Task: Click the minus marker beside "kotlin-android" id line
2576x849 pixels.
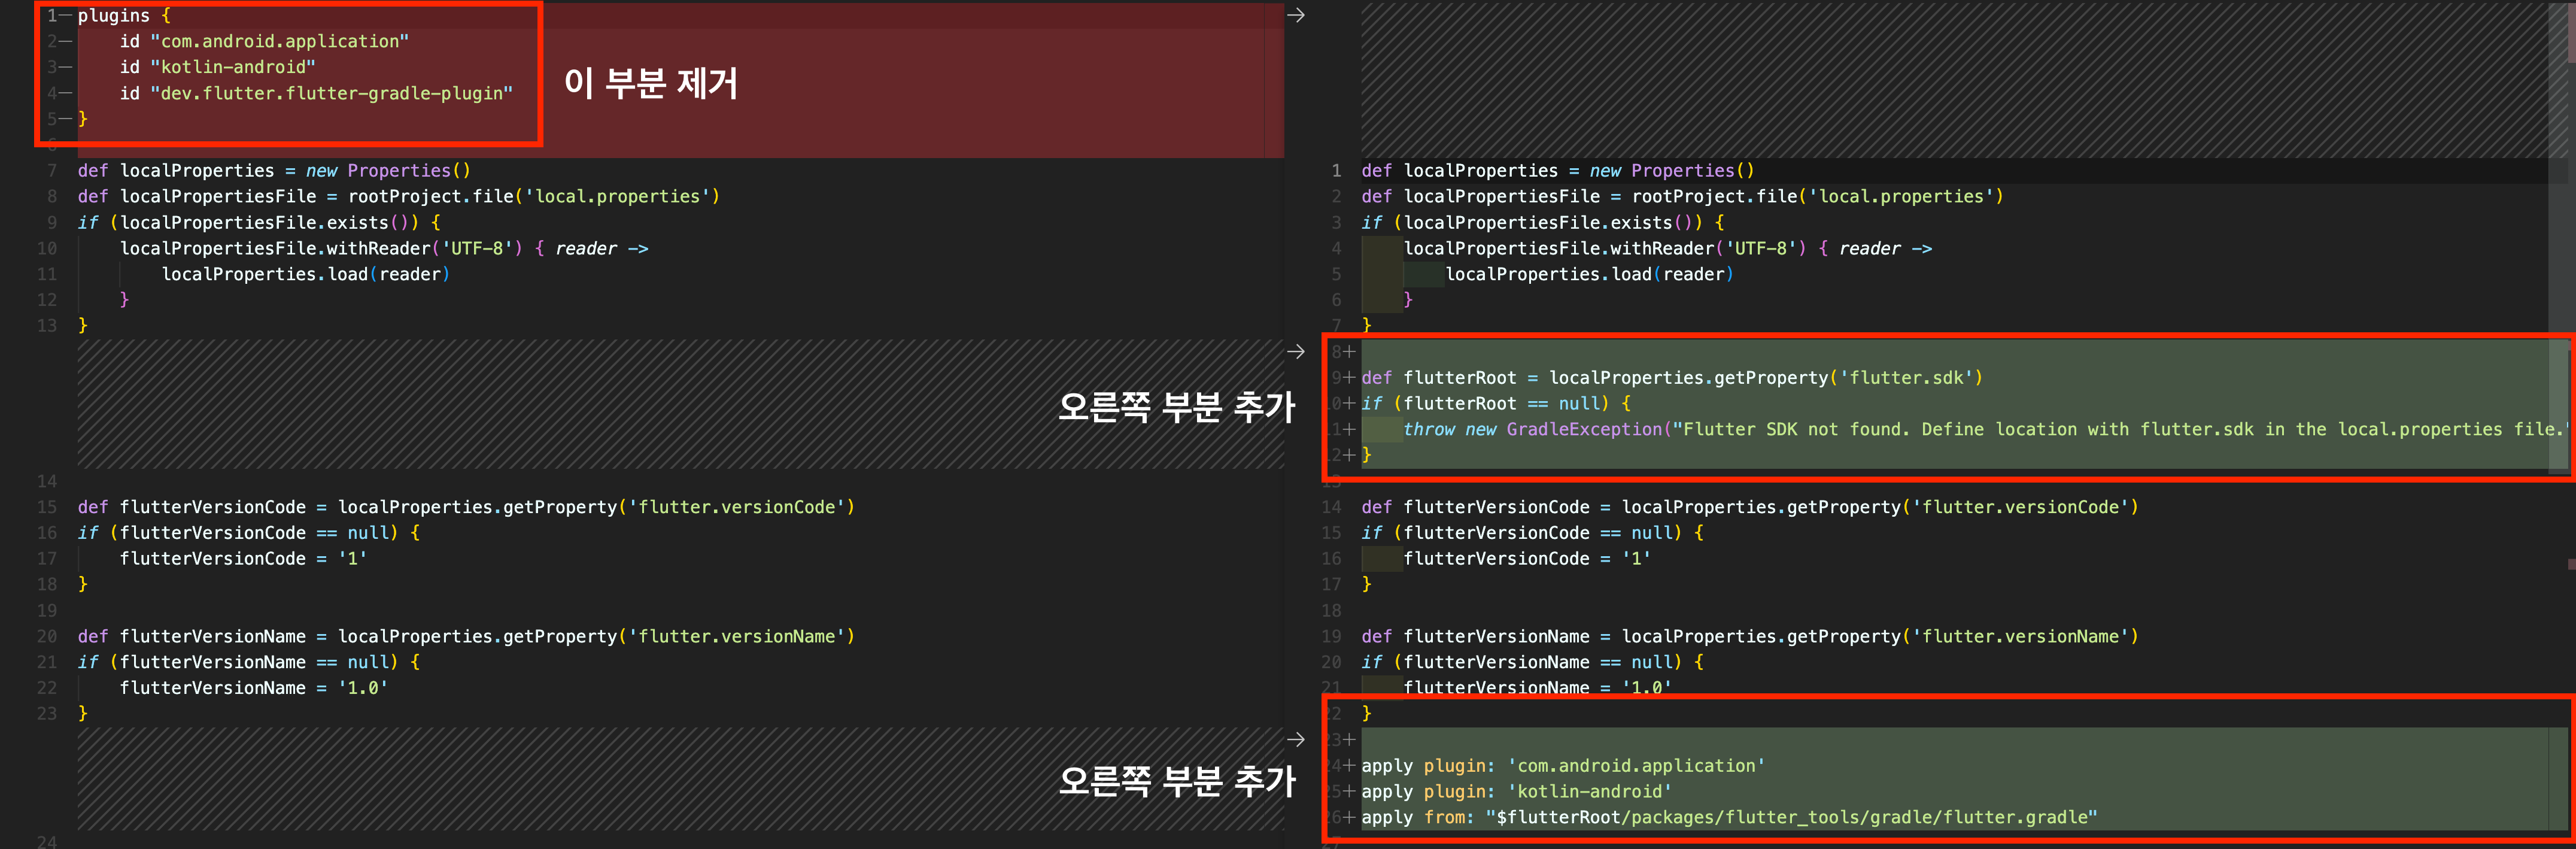Action: pos(65,67)
